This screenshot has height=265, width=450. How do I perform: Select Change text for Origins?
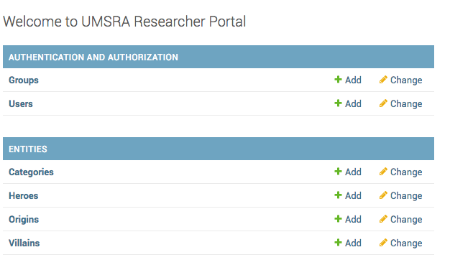point(406,220)
